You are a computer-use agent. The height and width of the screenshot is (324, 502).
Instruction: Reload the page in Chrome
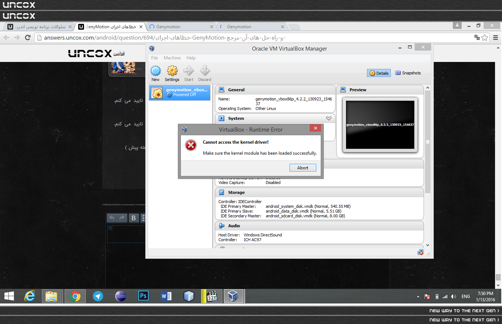tap(28, 37)
